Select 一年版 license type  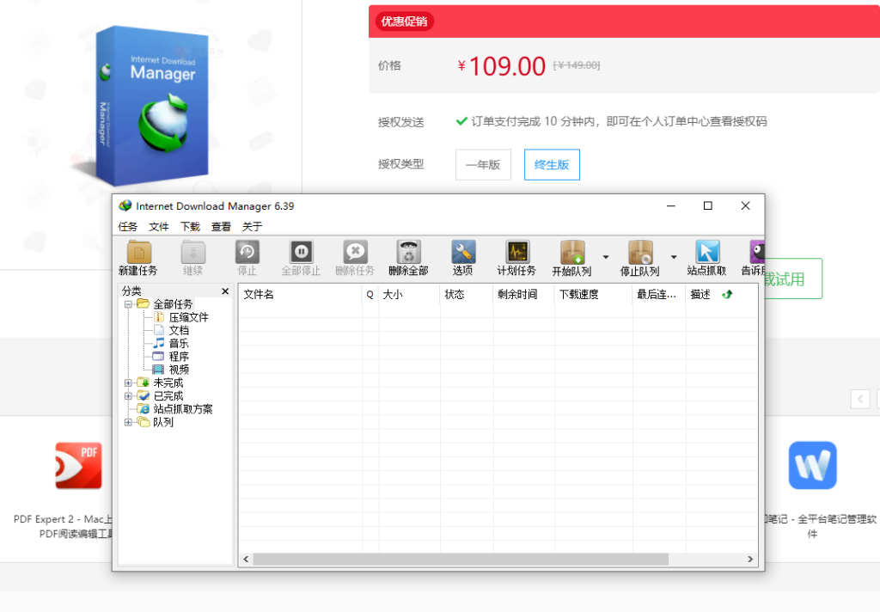tap(483, 164)
